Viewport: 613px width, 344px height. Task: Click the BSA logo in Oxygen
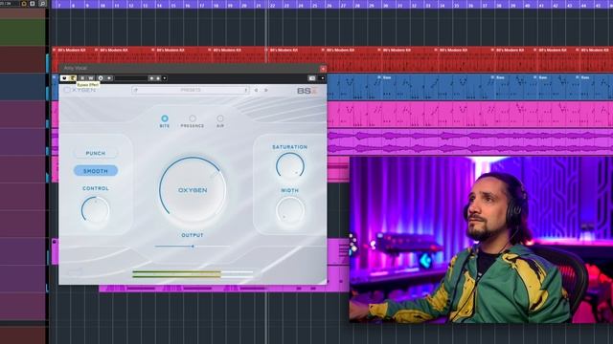pyautogui.click(x=307, y=91)
